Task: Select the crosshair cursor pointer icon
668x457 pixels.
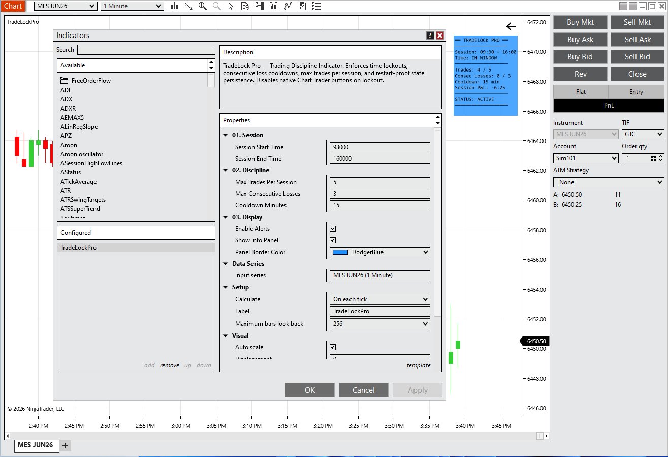Action: click(x=231, y=6)
